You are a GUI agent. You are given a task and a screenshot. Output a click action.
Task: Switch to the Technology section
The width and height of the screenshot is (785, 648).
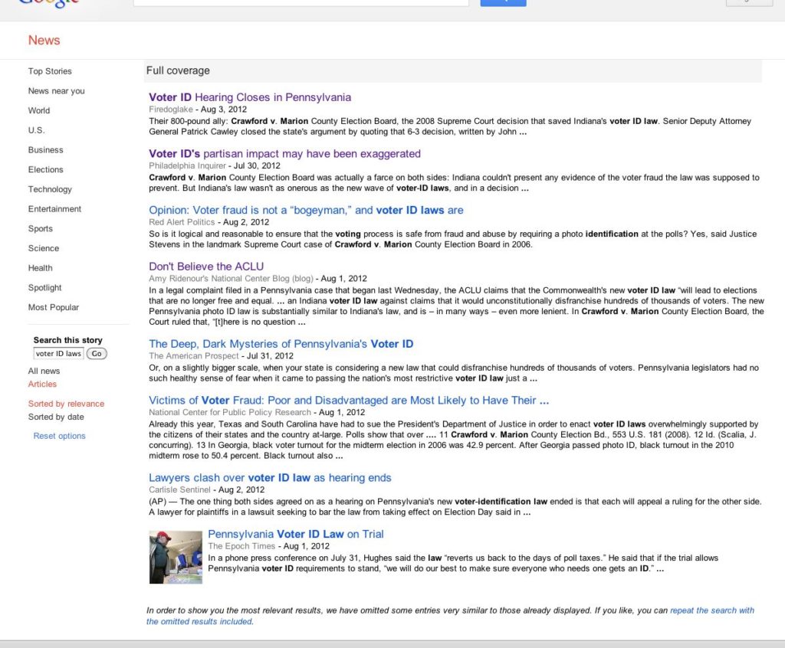point(50,189)
